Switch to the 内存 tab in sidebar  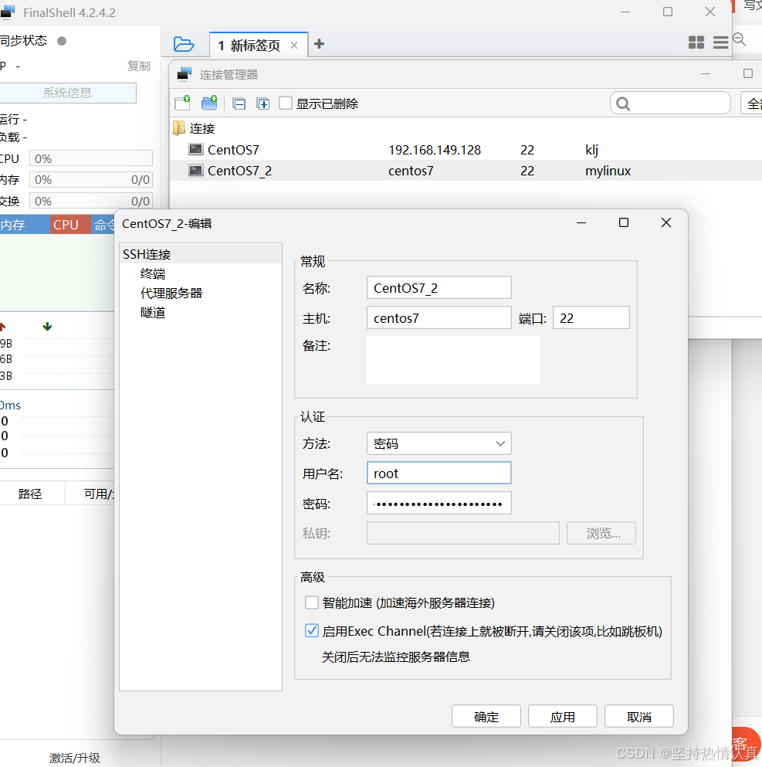point(25,225)
